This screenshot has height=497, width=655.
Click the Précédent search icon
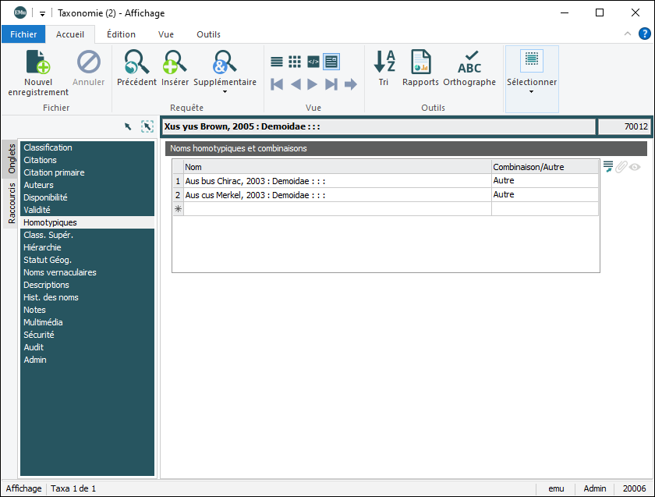pos(136,62)
